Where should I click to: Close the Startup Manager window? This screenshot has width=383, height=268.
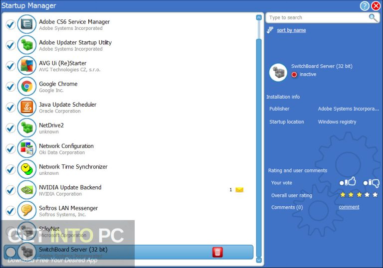pyautogui.click(x=376, y=5)
